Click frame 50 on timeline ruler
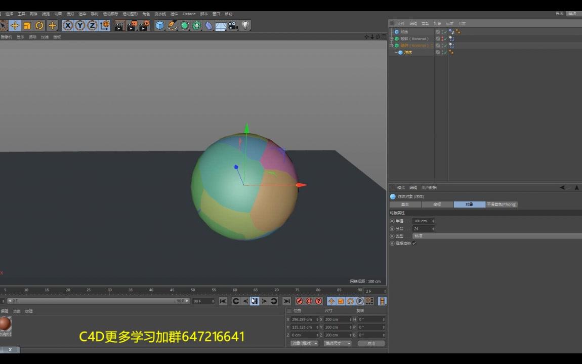Viewport: 582px width, 364px height. pos(193,290)
